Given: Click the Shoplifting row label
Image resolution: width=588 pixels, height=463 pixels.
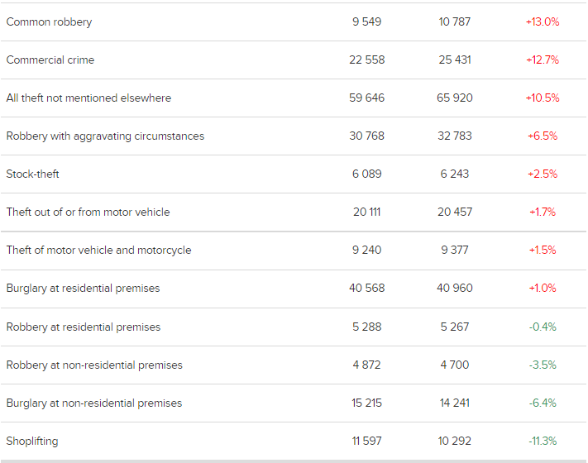Looking at the screenshot, I should [32, 442].
